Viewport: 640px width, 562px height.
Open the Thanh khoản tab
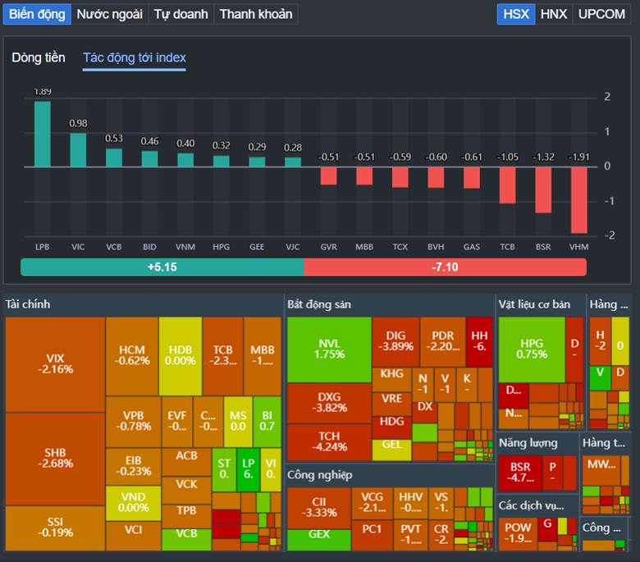256,14
